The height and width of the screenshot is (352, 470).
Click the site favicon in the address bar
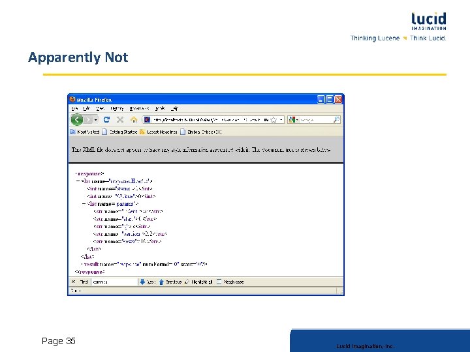tap(147, 120)
